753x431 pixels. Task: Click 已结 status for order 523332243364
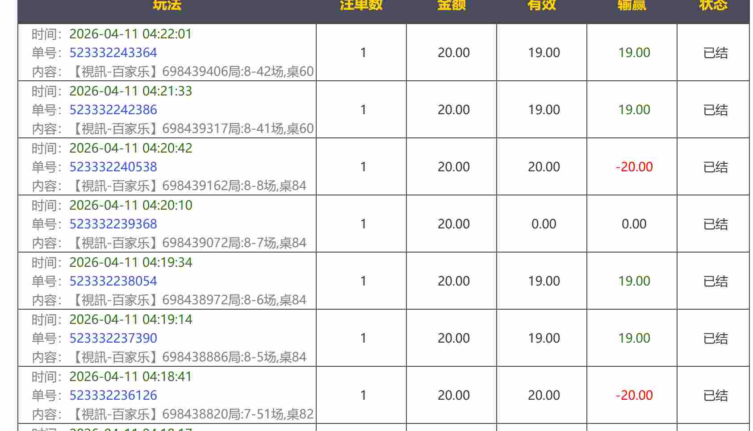pyautogui.click(x=715, y=53)
